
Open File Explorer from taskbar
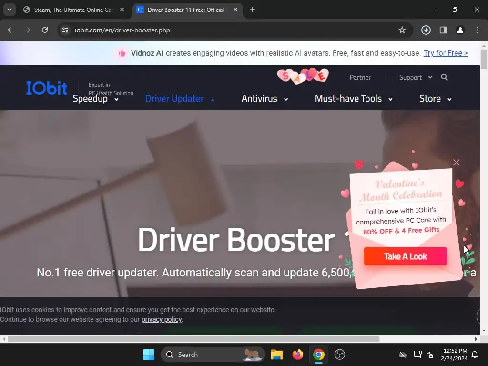tap(277, 355)
